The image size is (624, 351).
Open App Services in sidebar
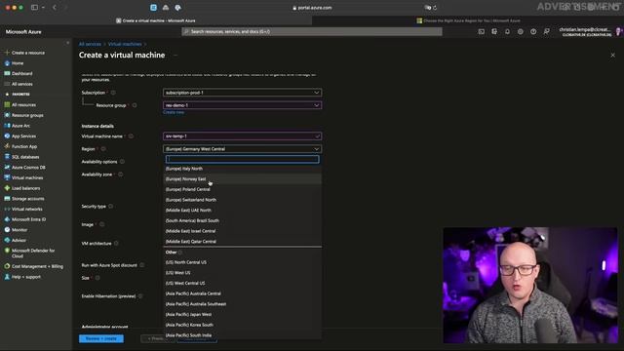click(19, 136)
